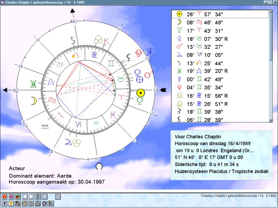Click the Aries sign in the zodiac ring
Viewport: 278px width, 208px height.
pos(121,97)
